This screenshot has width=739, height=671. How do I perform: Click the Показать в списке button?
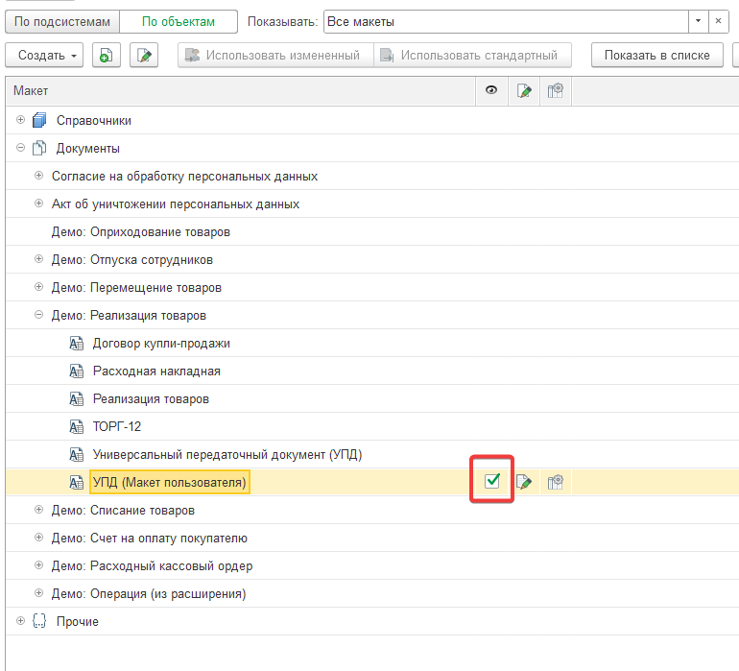pos(656,56)
